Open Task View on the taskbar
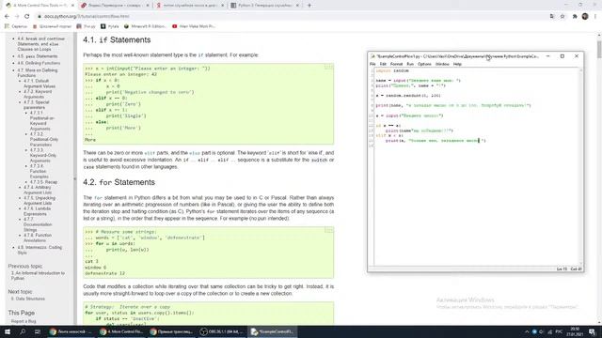This screenshot has height=338, width=602. [x=38, y=331]
